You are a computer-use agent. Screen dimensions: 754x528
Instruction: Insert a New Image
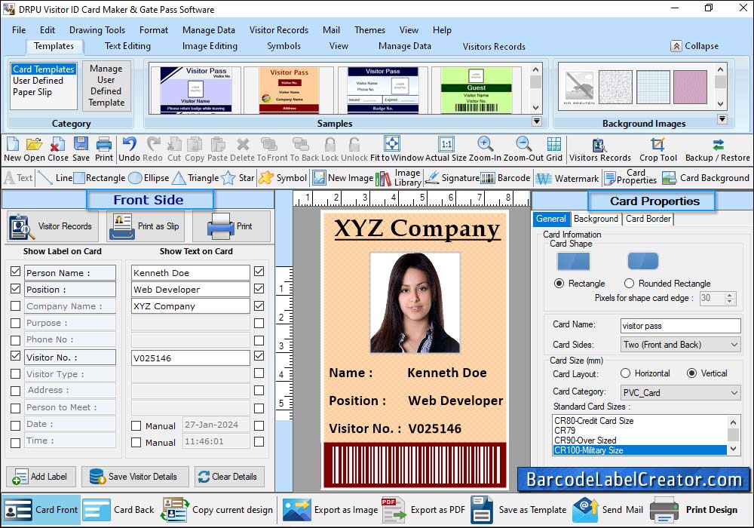pos(343,178)
